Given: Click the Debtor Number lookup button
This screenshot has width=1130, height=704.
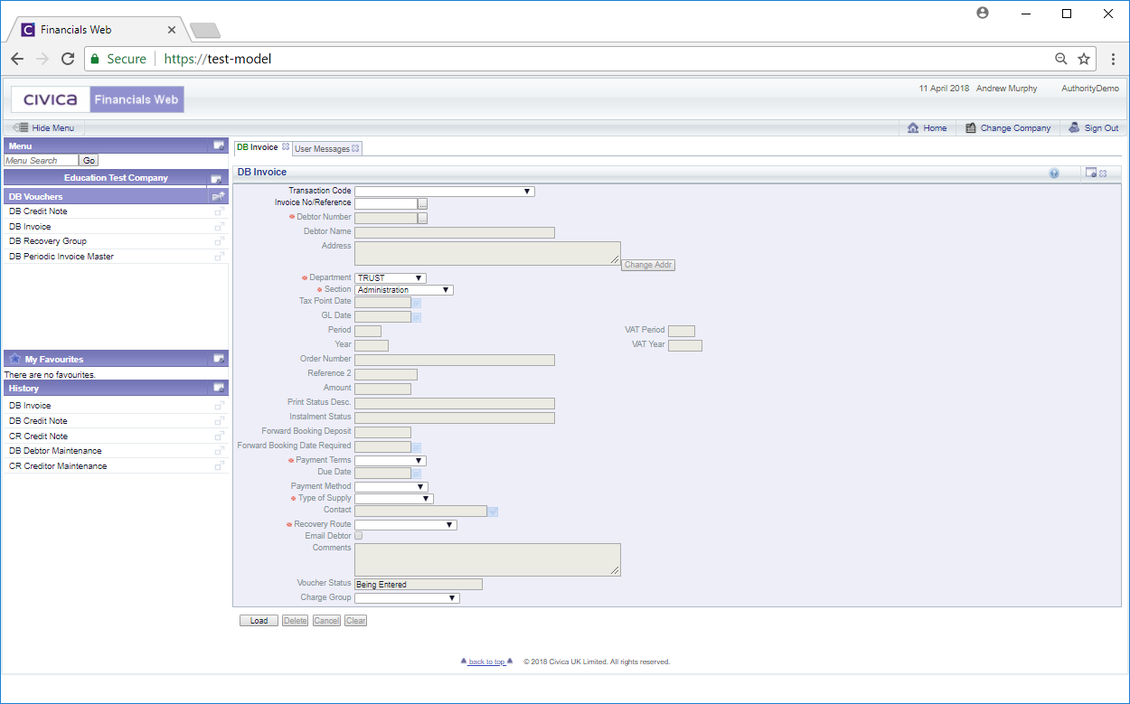Looking at the screenshot, I should (x=422, y=218).
